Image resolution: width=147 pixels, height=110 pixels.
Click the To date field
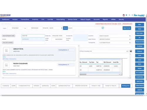35,28
